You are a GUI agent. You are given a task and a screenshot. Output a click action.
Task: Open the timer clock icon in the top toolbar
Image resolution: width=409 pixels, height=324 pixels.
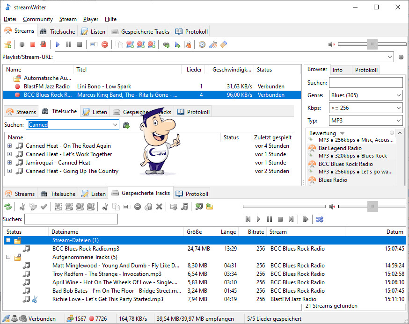(202, 44)
